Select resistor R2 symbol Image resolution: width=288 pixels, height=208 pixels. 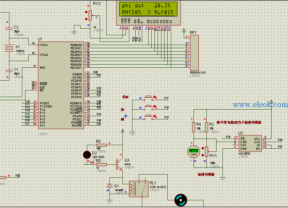(207, 127)
